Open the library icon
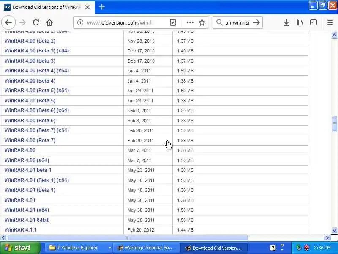Screen dimensions: 338x254 300,22
